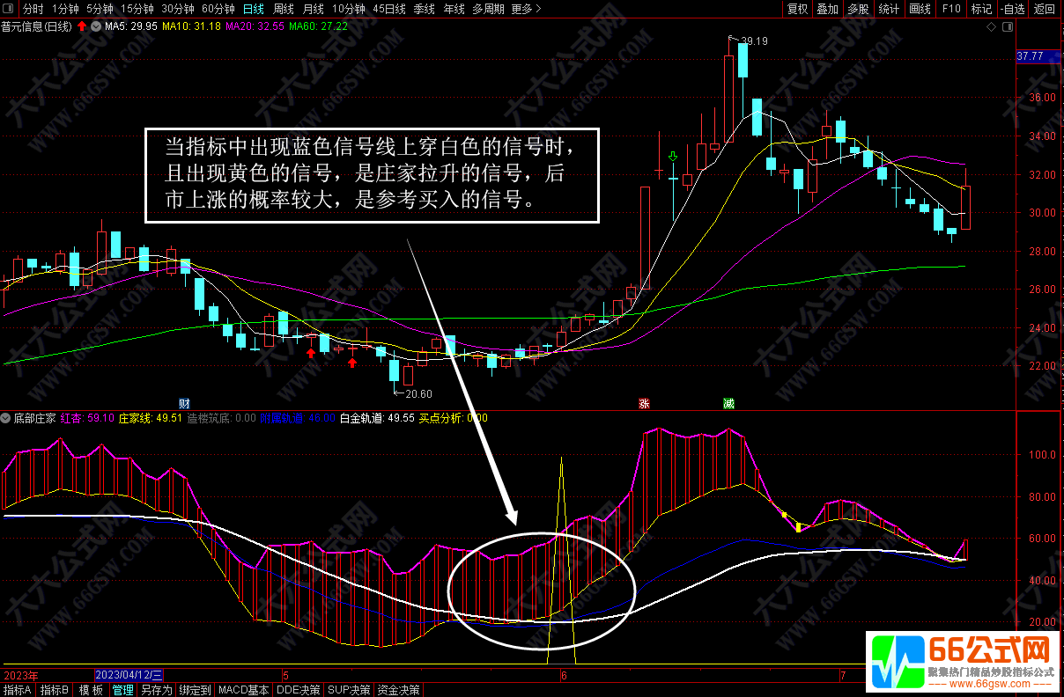Click the MA5: 29.95 value label
Viewport: 1064px width, 697px height.
[x=131, y=26]
